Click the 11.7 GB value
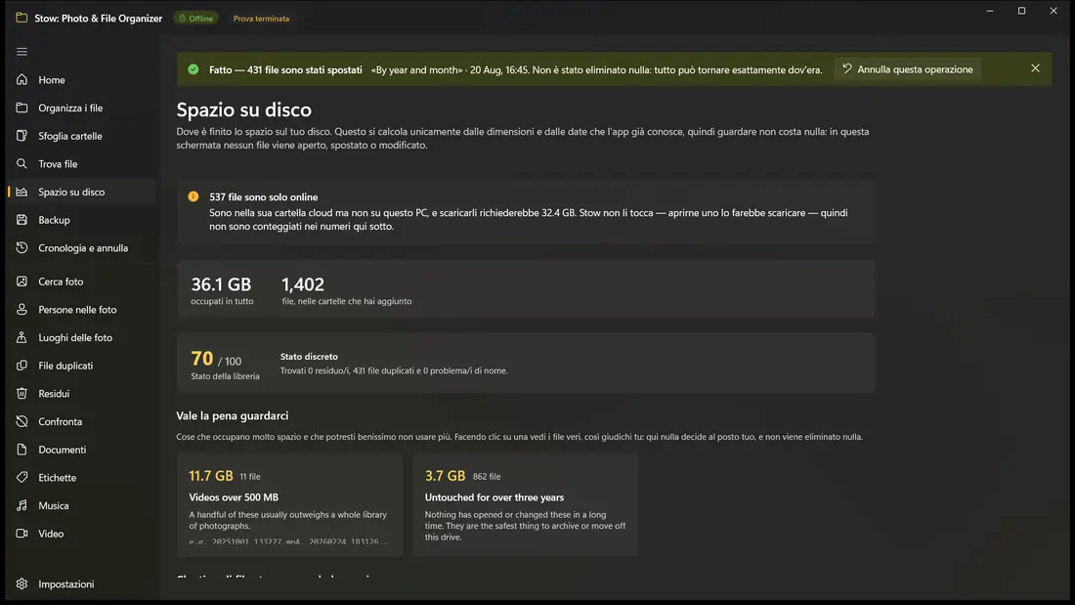Viewport: 1075px width, 605px height. [211, 475]
